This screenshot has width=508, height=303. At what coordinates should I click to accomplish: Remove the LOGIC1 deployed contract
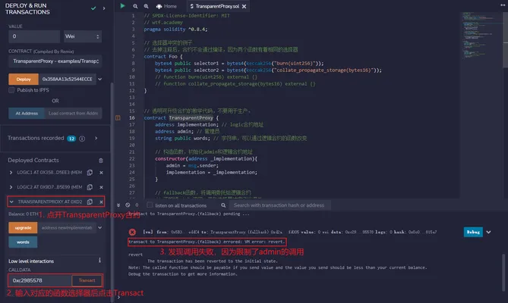tap(101, 173)
